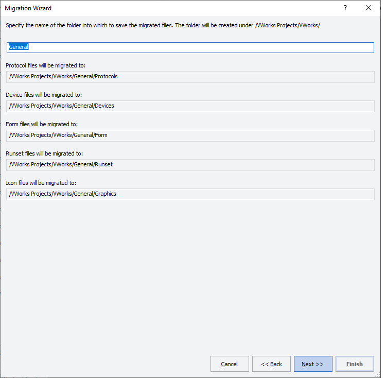Screen dimensions: 386x378
Task: Close the Migration Wizard dialog
Action: [369, 8]
